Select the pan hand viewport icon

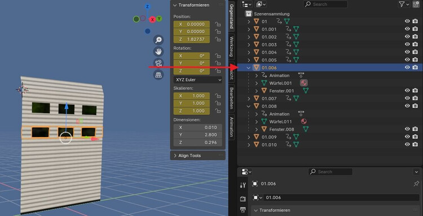click(x=158, y=51)
